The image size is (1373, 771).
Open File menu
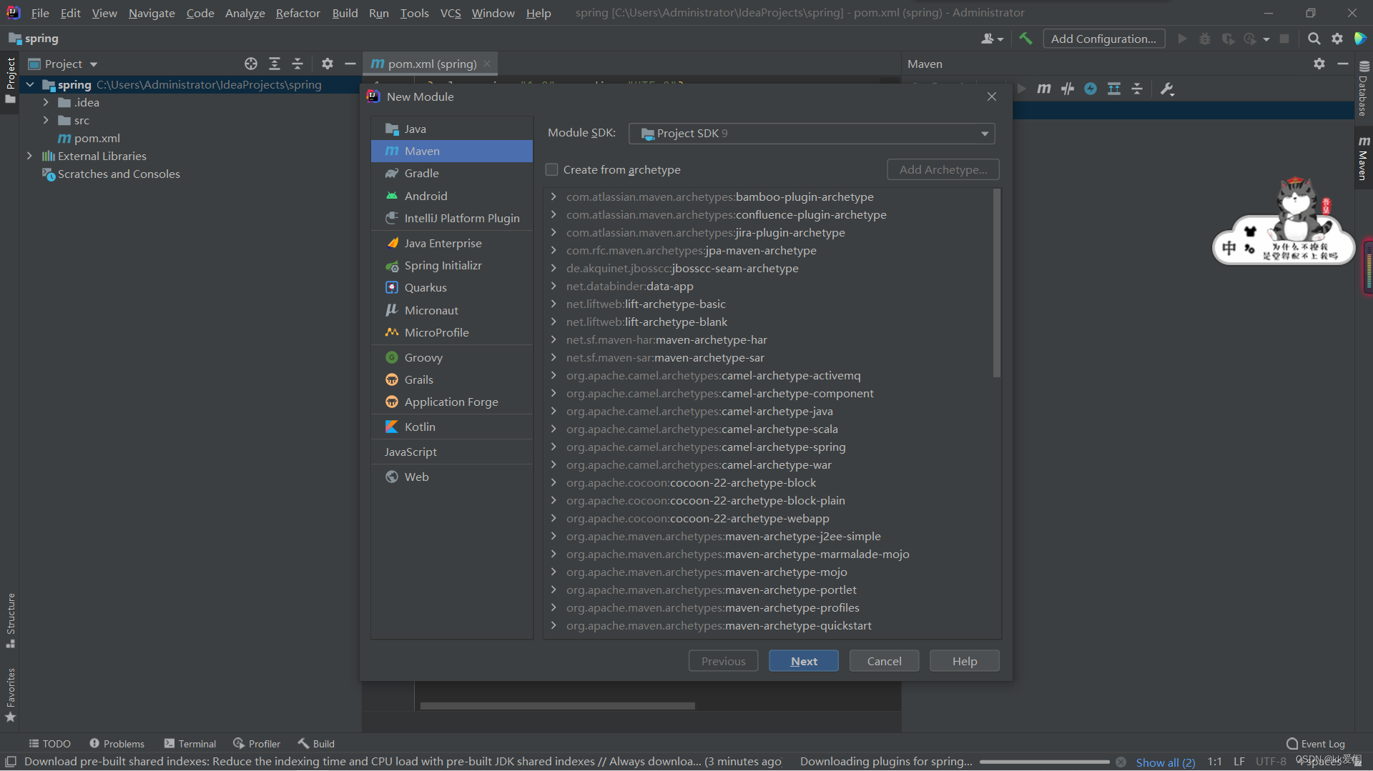pos(40,13)
